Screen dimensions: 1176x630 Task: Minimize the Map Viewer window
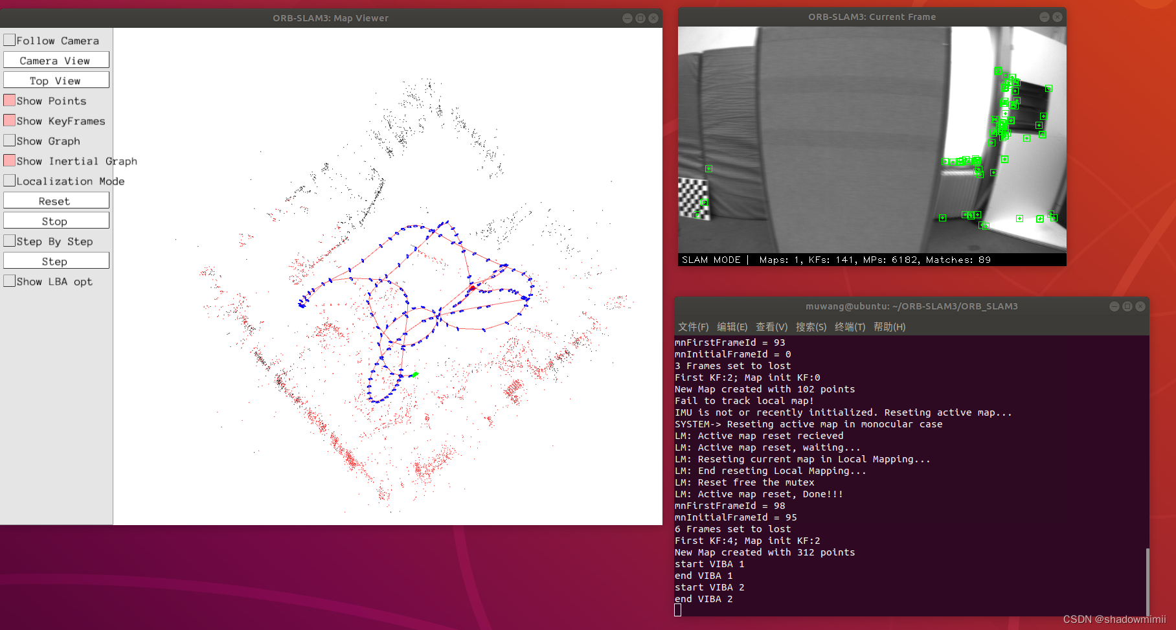pos(627,18)
